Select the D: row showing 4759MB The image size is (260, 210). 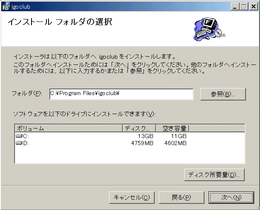coord(130,143)
